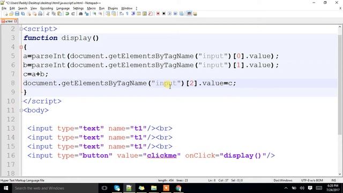Open the Plugins menu

[113, 9]
